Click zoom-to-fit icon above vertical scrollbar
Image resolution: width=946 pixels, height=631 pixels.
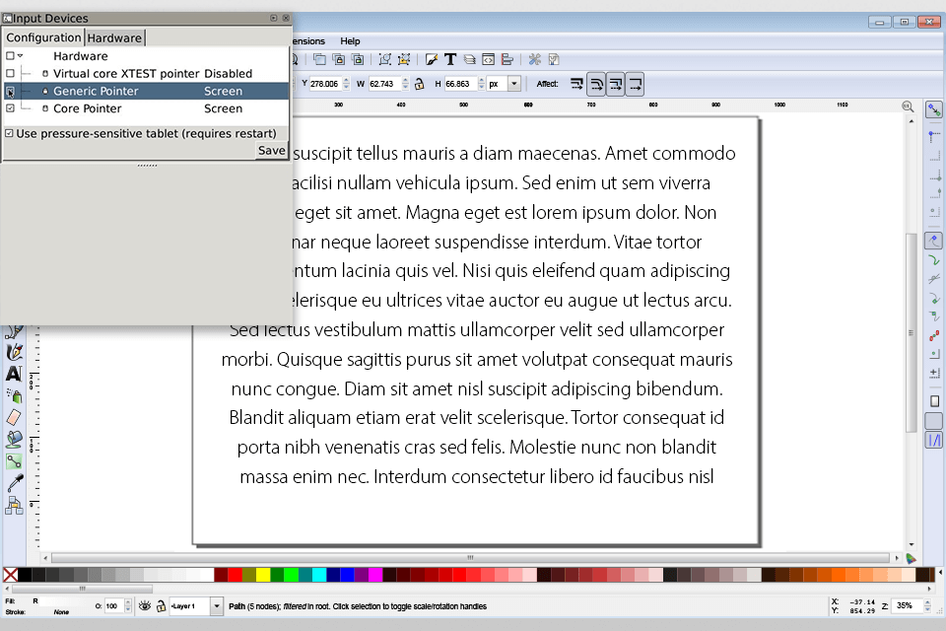point(908,106)
